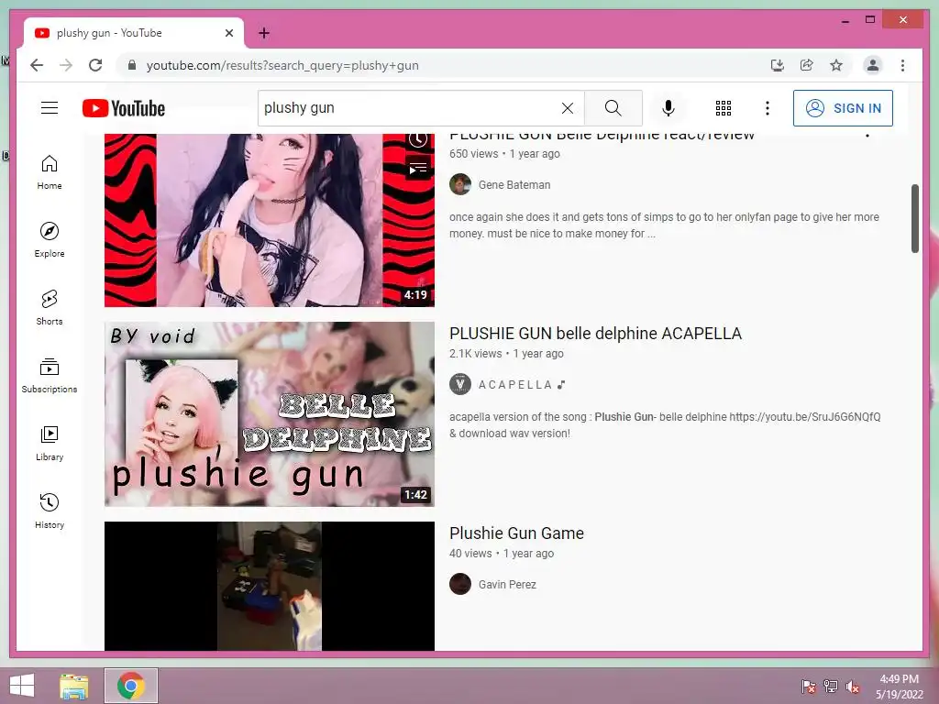Click the install app icon in address bar
Image resolution: width=939 pixels, height=704 pixels.
point(778,65)
